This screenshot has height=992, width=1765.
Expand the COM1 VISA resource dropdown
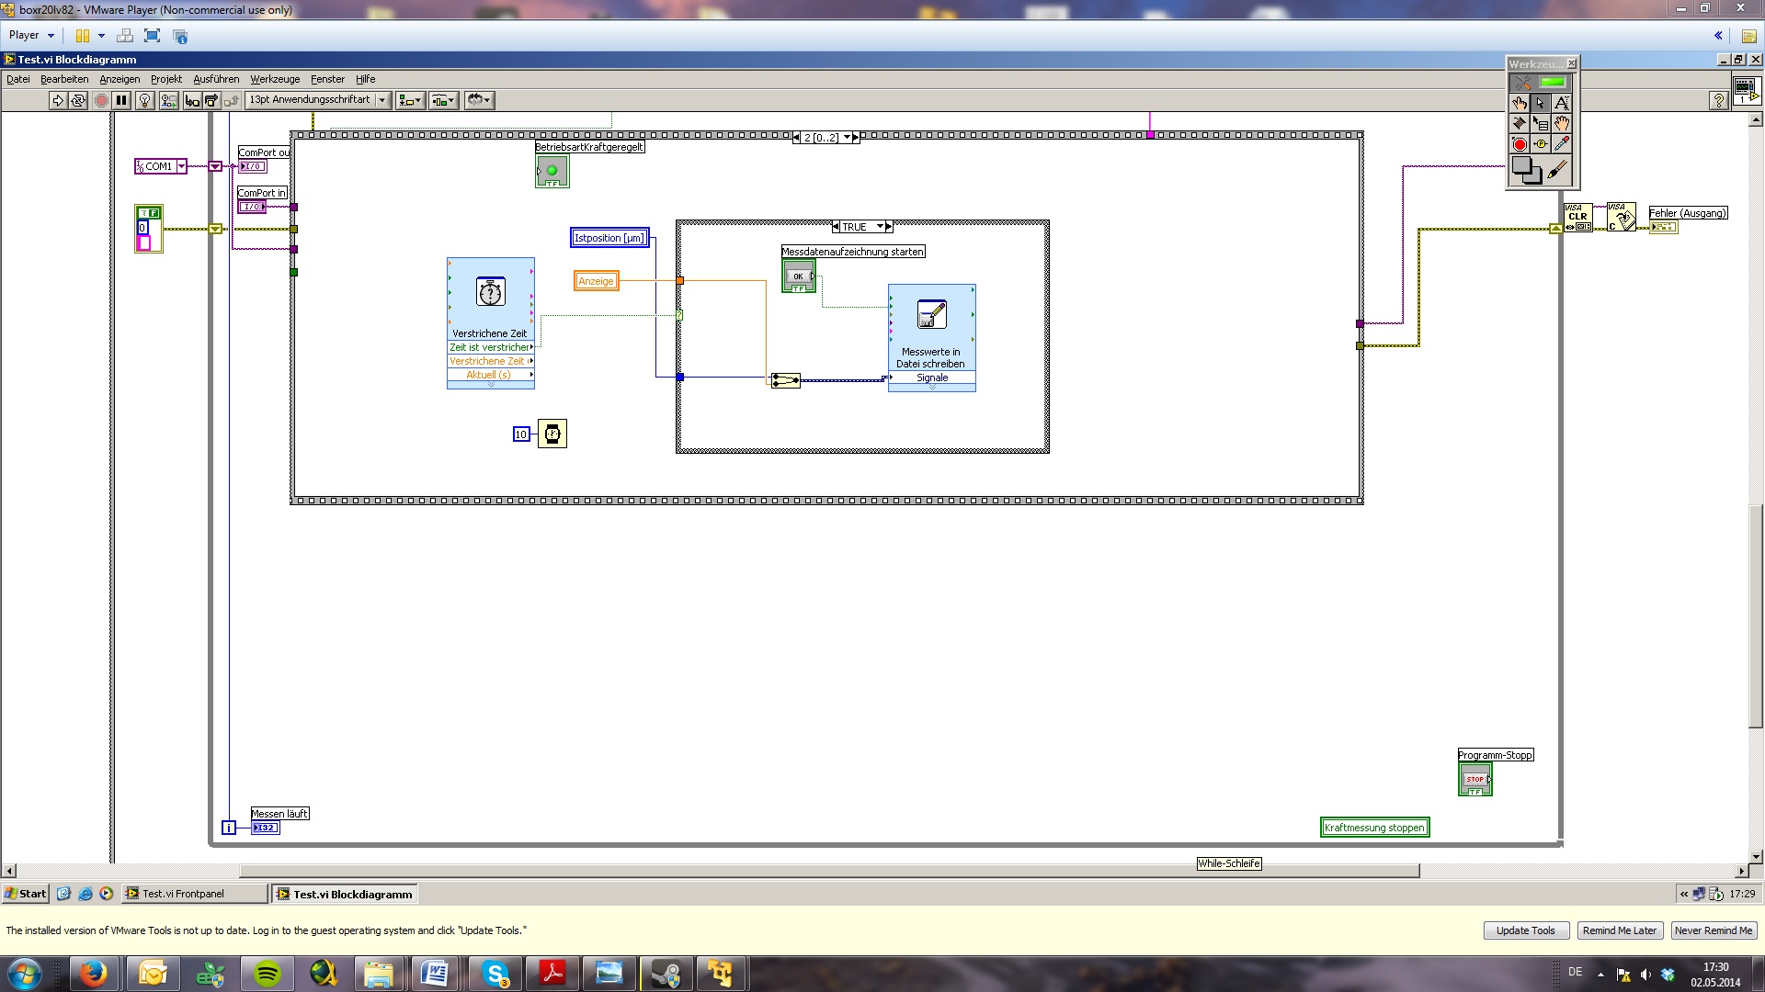click(x=181, y=166)
